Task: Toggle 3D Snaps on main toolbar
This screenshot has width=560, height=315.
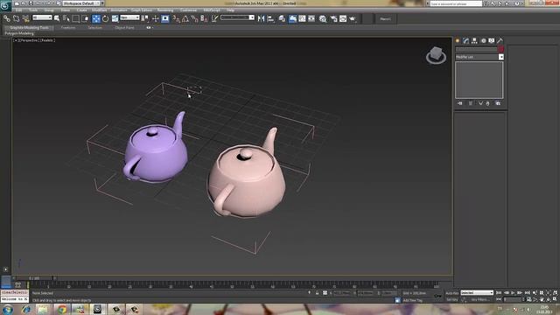Action: [x=176, y=18]
